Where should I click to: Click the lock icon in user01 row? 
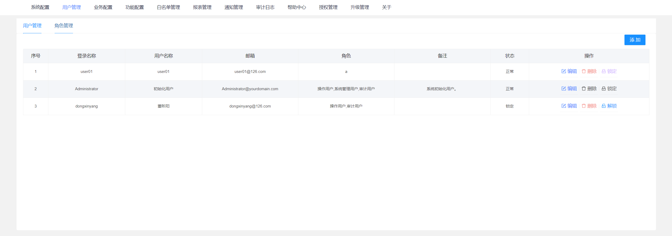603,71
